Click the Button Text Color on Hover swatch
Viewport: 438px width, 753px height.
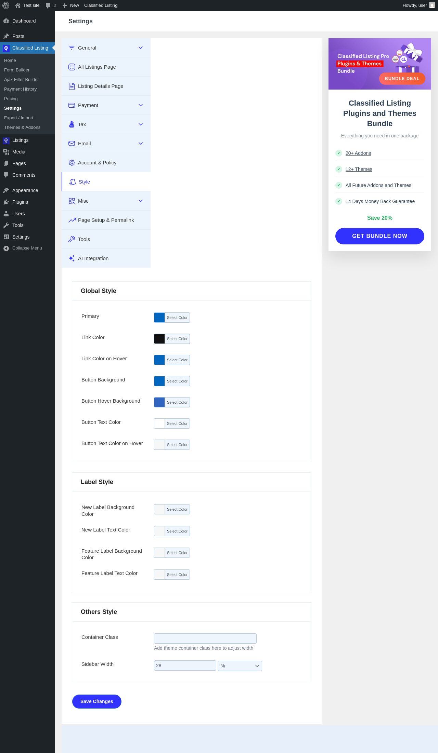pos(159,445)
